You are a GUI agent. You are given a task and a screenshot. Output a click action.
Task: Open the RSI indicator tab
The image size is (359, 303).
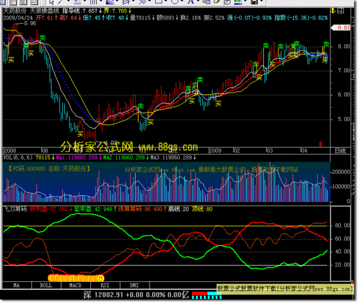pos(105,285)
